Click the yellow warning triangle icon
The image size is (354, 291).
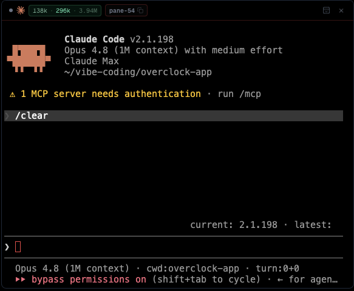pos(12,94)
